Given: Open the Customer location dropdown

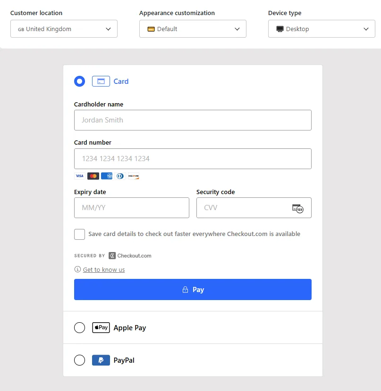Looking at the screenshot, I should [64, 29].
